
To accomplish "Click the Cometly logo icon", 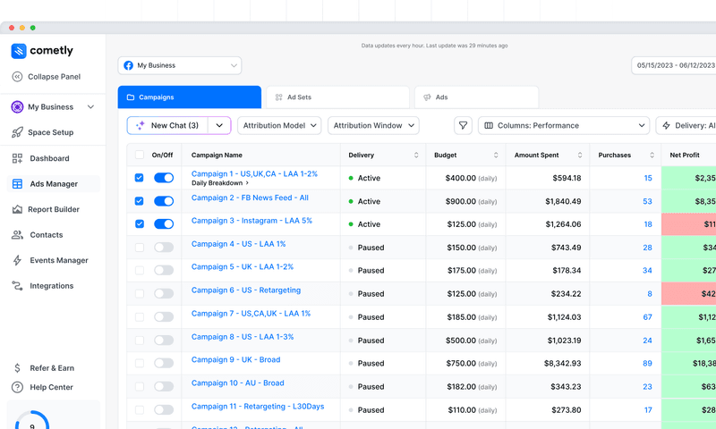I will 19,51.
